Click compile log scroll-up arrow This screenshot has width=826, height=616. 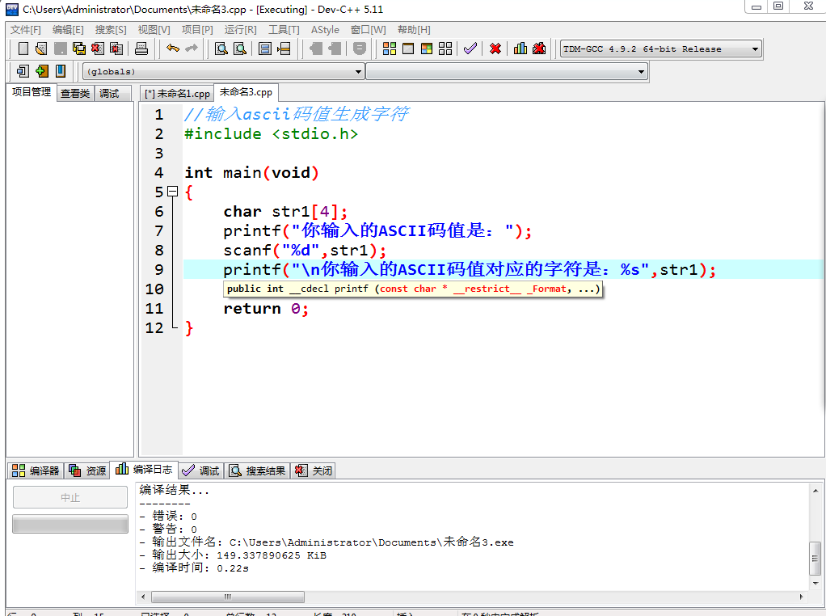(815, 492)
